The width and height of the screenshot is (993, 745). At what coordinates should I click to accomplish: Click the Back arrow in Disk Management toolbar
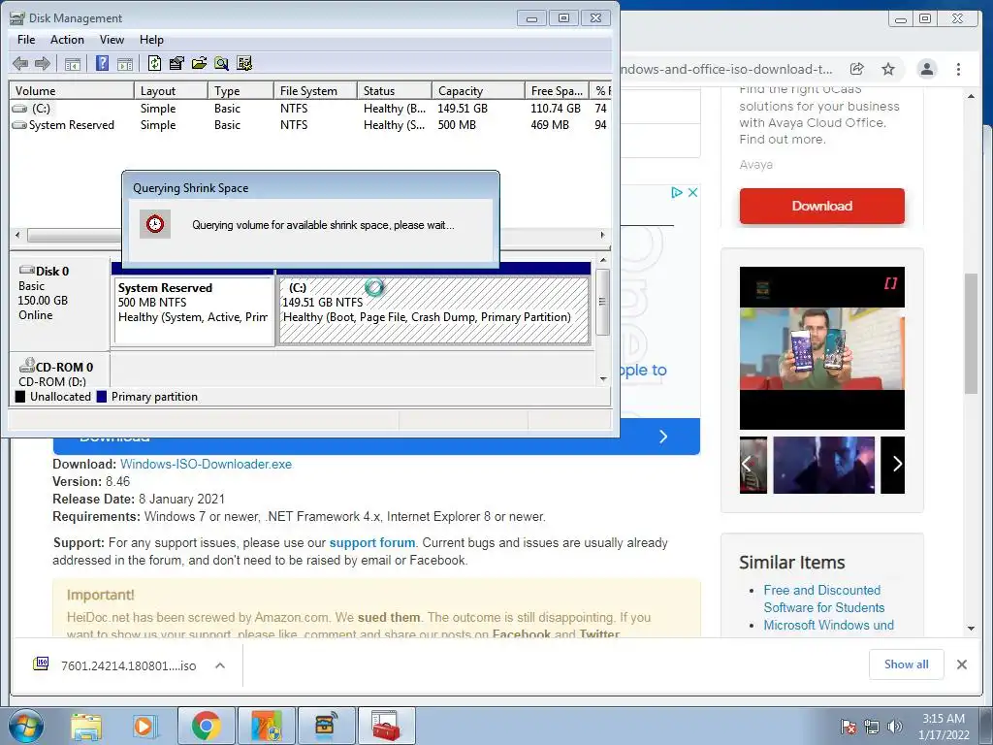[x=20, y=63]
